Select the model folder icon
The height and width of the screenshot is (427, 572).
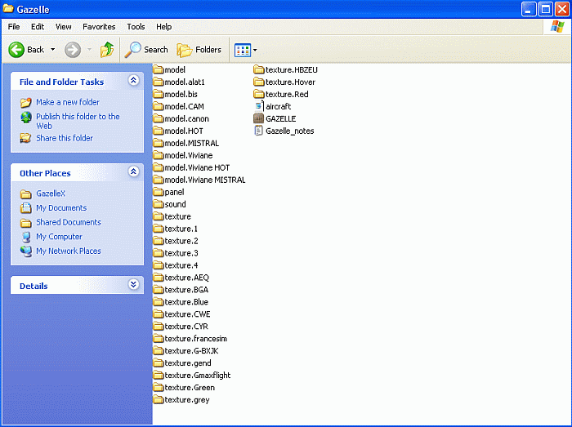[x=158, y=69]
